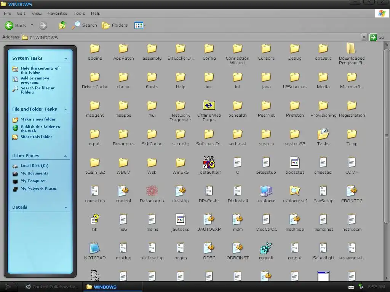The image size is (390, 292).
Task: Click the vertical scrollbar thumb
Action: pos(386,136)
